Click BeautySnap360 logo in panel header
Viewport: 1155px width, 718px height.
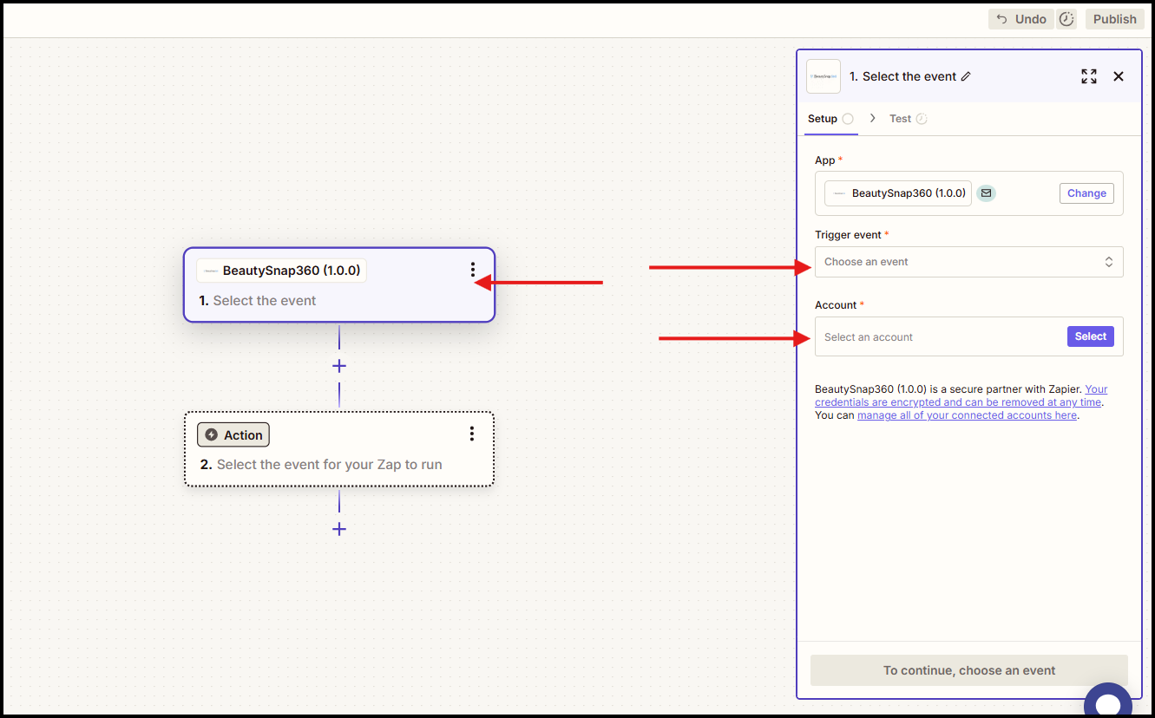(x=824, y=76)
